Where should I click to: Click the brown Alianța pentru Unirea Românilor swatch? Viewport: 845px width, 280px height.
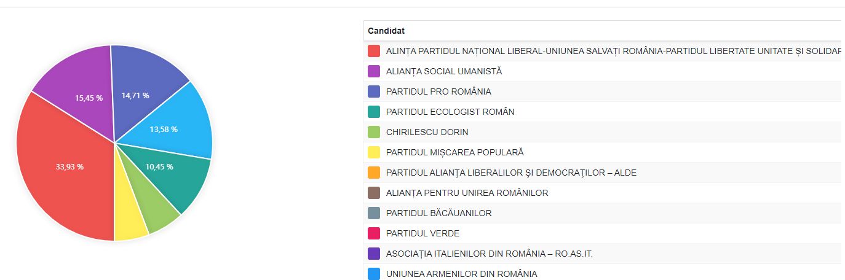pos(373,193)
